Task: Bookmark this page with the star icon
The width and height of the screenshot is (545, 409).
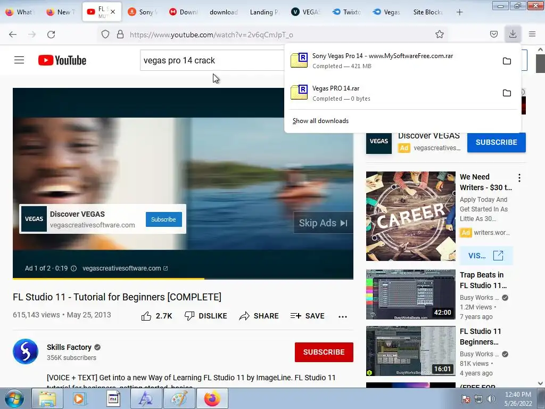Action: (x=439, y=35)
